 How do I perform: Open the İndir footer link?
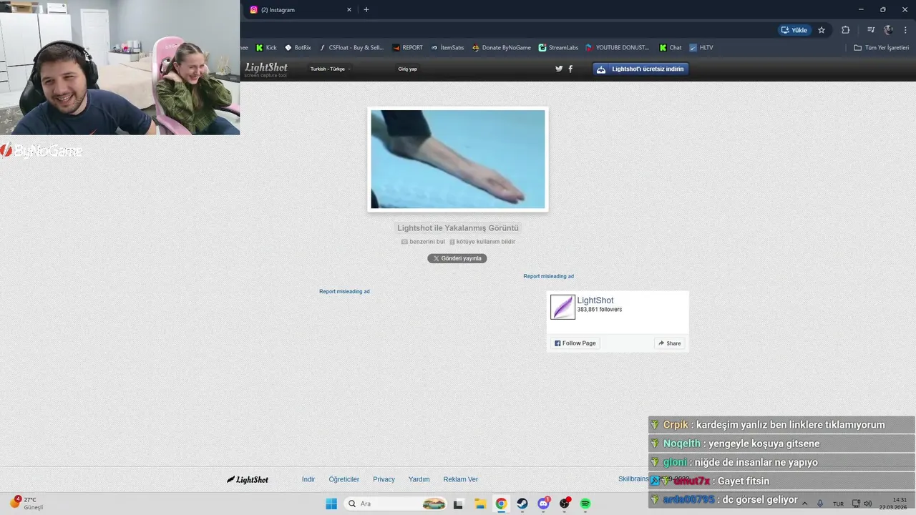[308, 479]
